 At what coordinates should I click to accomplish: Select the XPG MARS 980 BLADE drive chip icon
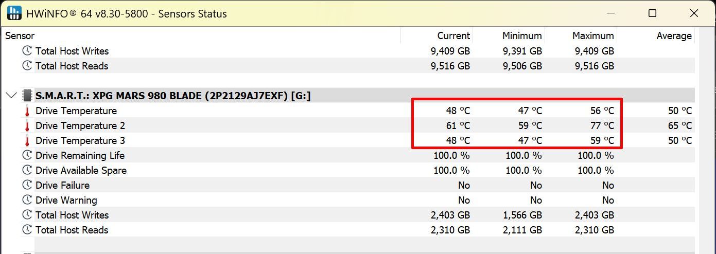pyautogui.click(x=27, y=96)
